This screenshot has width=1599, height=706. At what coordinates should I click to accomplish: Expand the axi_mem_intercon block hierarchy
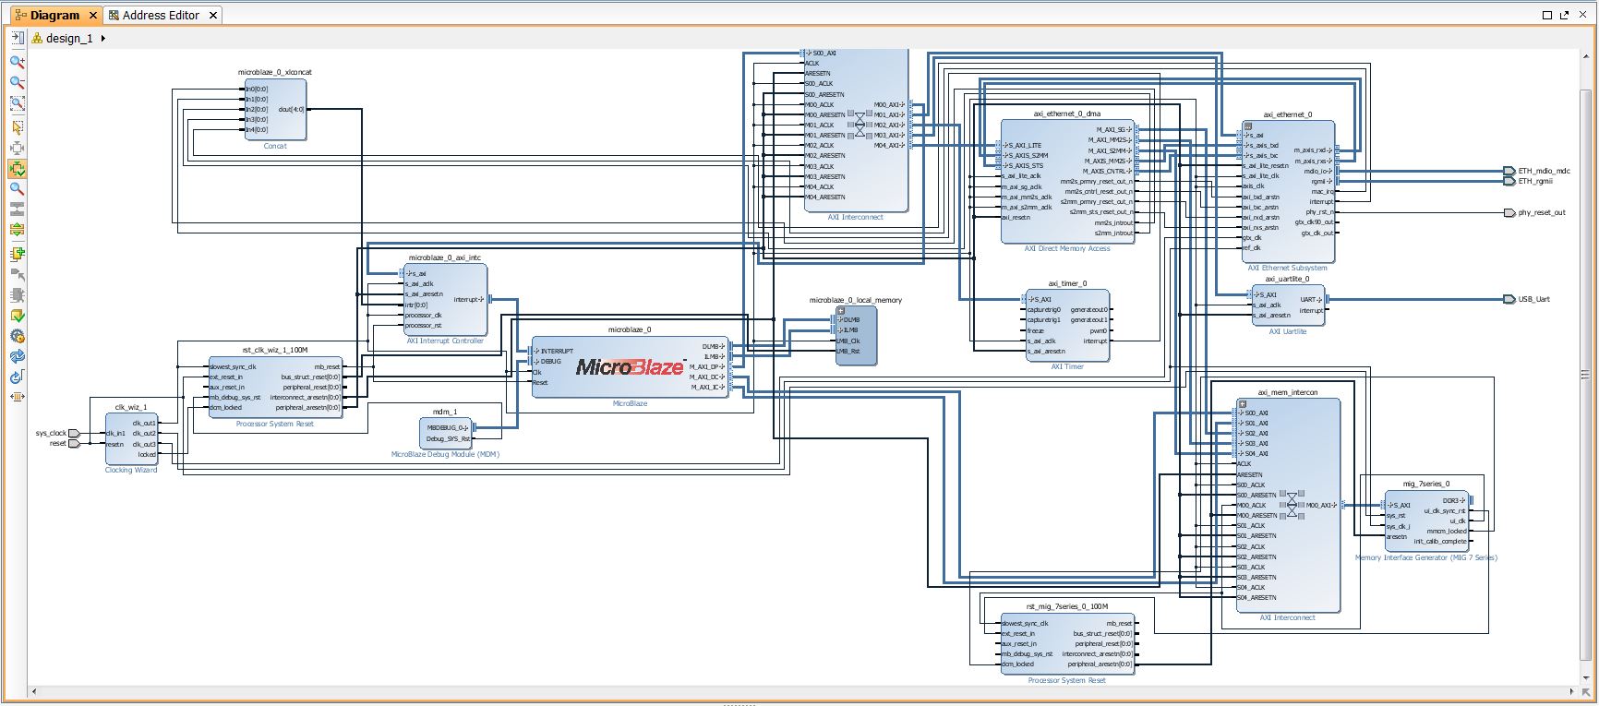1243,404
